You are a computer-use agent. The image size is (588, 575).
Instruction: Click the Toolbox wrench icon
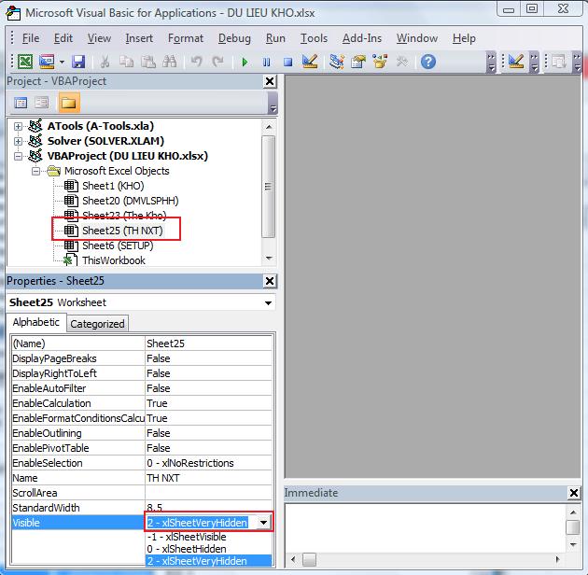click(x=401, y=62)
